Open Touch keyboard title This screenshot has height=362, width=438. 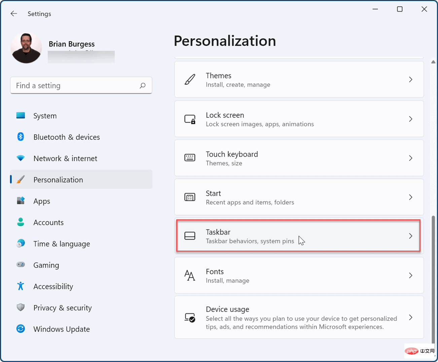coord(232,154)
